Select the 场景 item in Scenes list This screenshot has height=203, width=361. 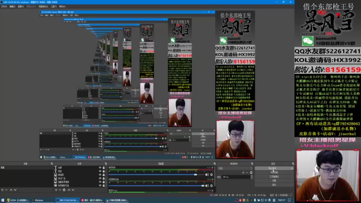pyautogui.click(x=27, y=167)
